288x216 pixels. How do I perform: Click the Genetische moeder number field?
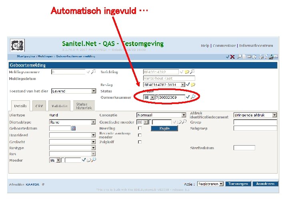(162, 122)
